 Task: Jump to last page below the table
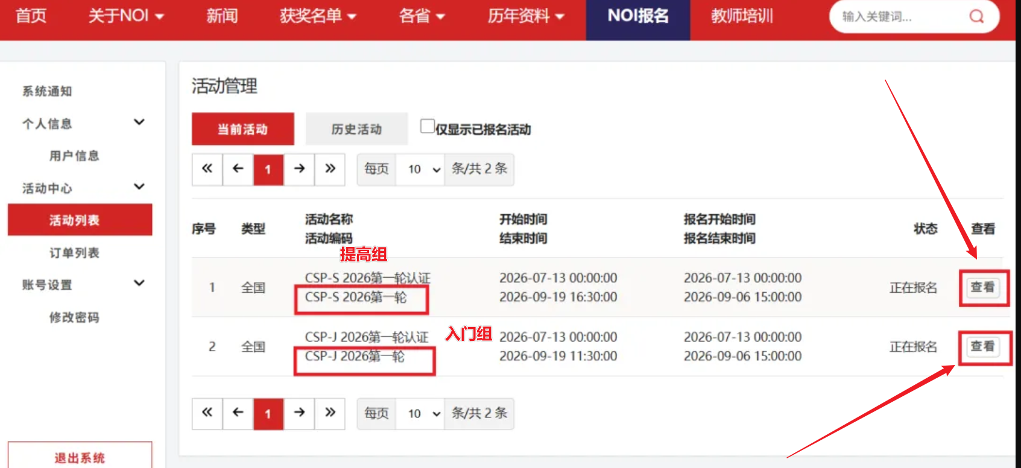click(x=330, y=413)
